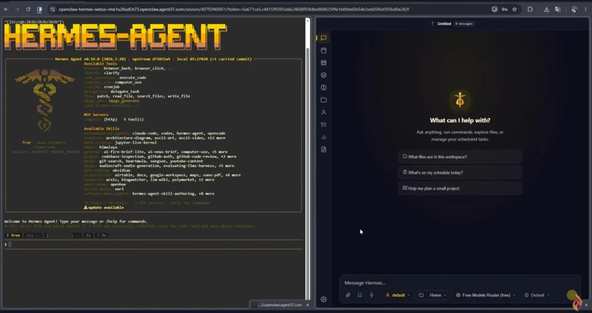This screenshot has width=592, height=313.
Task: Go back in browser history
Action: [x=7, y=9]
